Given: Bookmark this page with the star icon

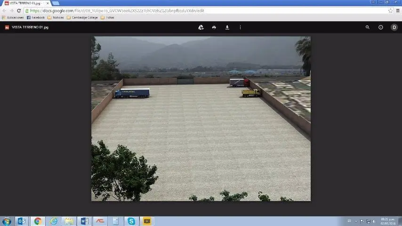Looking at the screenshot, I should point(390,10).
